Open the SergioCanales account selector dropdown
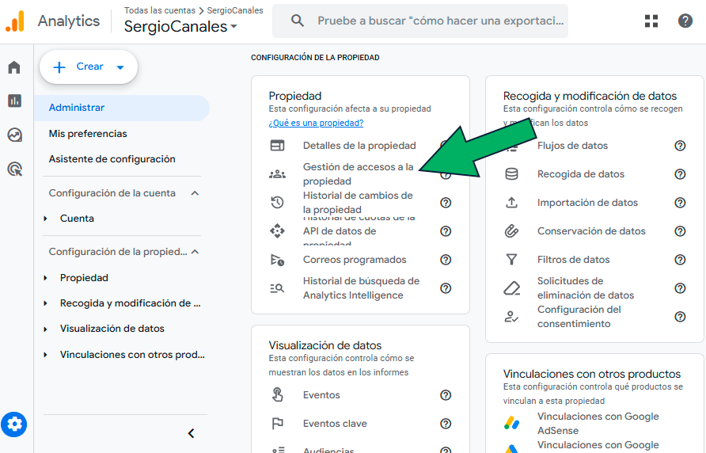 pyautogui.click(x=180, y=27)
